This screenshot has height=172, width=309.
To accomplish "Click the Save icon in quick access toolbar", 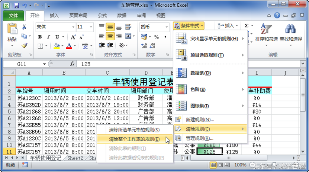I will coord(17,5).
